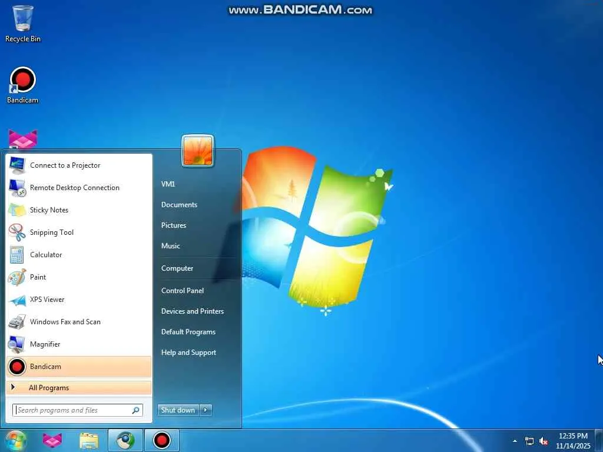Select the Windows Fax and Scan label
603x452 pixels.
[x=65, y=322]
